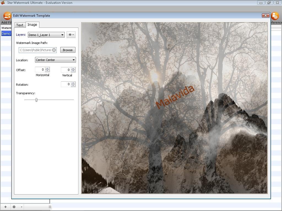Decrease the Vertical offset value
The height and width of the screenshot is (211, 282).
[x=73, y=71]
